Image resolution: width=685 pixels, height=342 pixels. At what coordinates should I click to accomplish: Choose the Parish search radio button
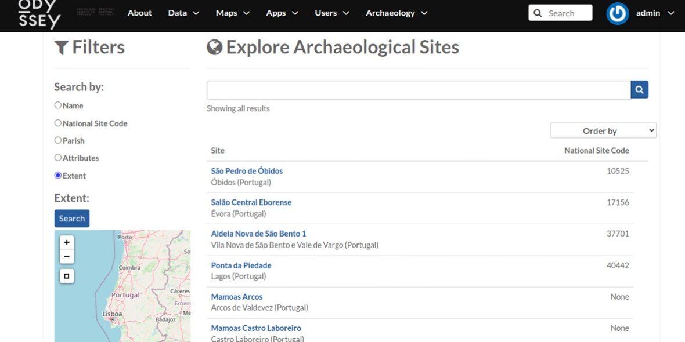coord(58,140)
